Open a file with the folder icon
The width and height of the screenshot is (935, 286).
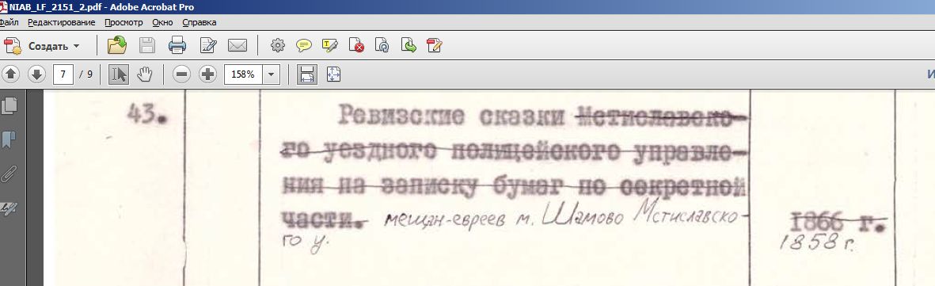coord(117,45)
